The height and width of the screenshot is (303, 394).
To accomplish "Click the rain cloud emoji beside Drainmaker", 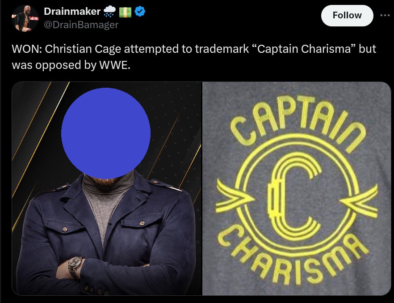I will click(109, 11).
